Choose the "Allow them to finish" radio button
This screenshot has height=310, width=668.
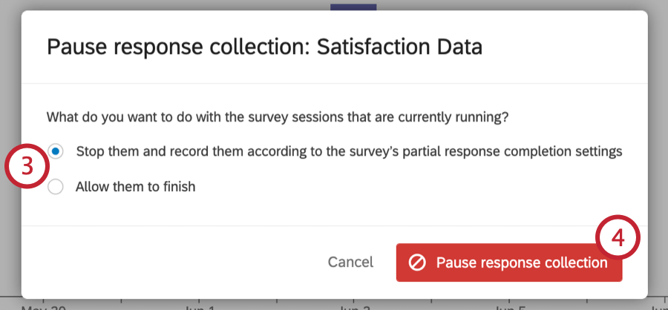click(x=56, y=187)
